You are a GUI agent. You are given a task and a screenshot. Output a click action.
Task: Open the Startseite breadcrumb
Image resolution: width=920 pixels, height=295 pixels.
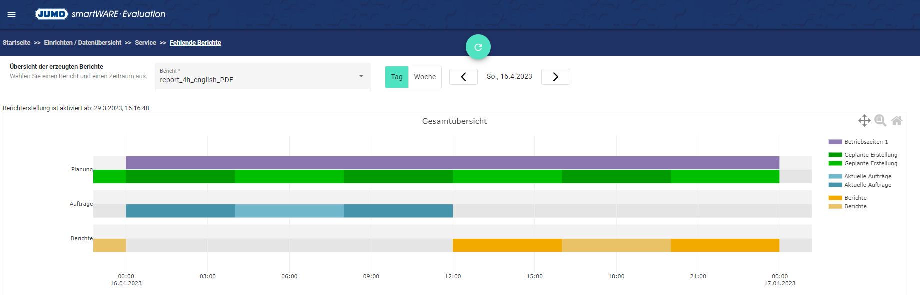tap(16, 43)
